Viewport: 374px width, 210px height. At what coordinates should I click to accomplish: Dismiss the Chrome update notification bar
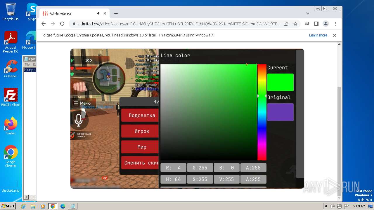(335, 35)
